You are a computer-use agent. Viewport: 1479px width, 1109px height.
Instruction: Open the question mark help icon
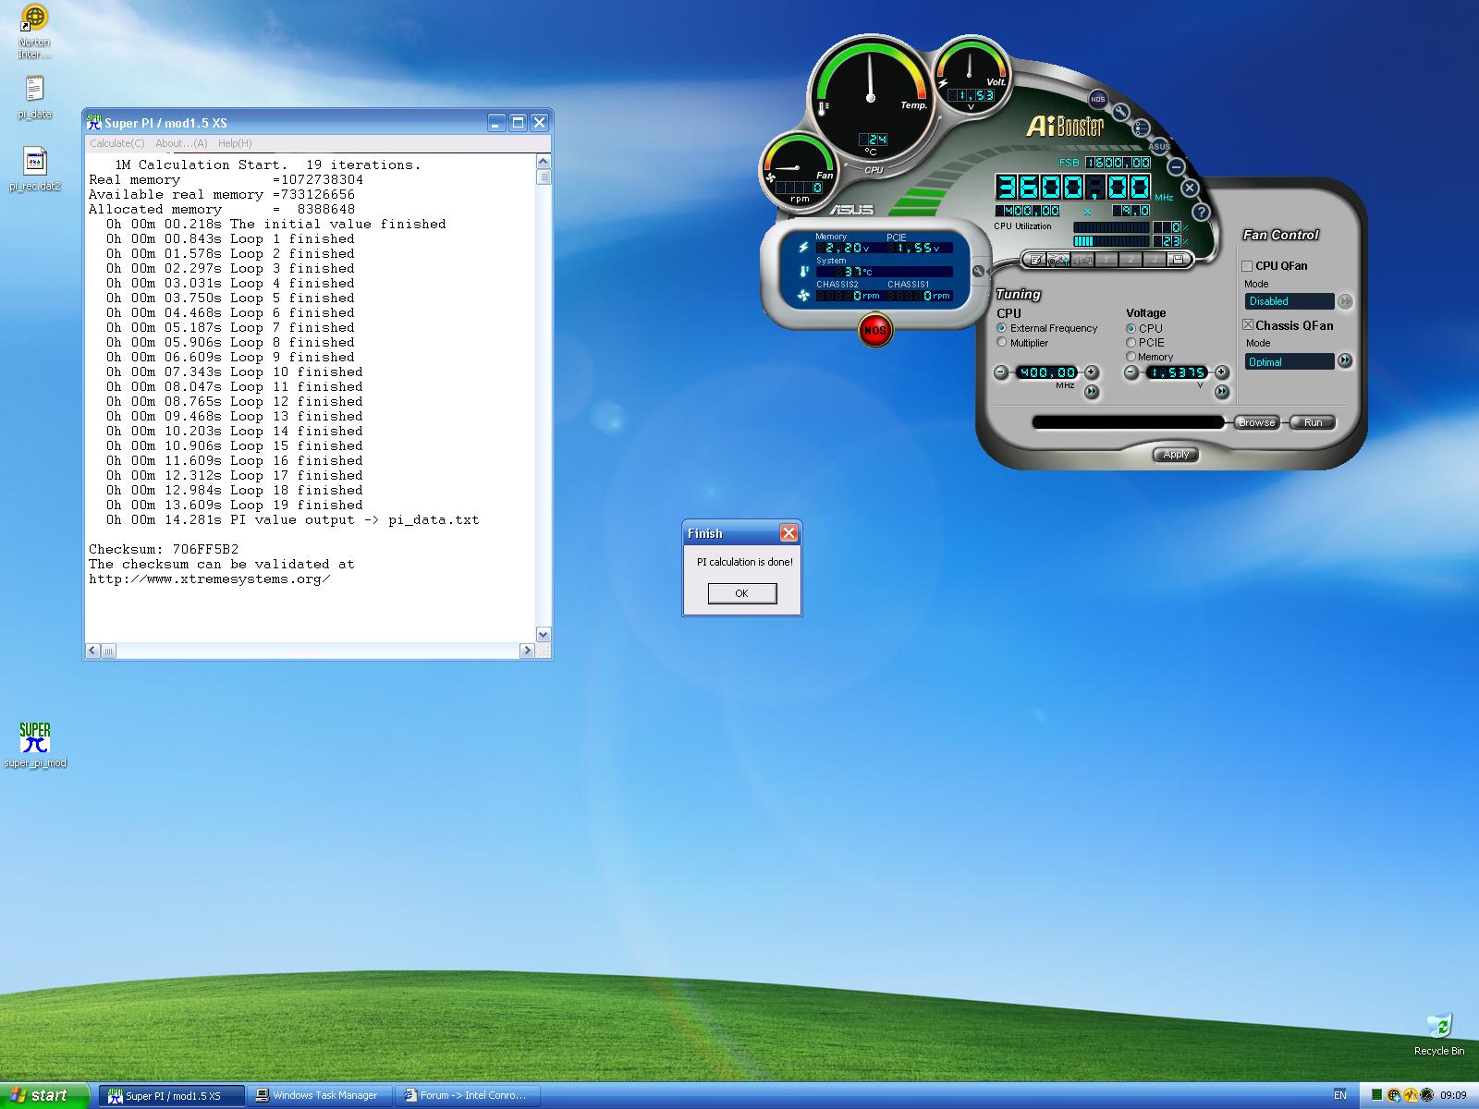tap(1201, 212)
